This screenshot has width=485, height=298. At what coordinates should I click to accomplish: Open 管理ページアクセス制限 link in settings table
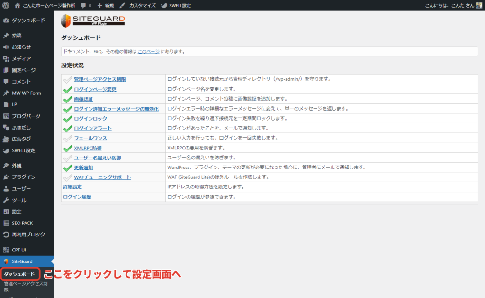click(99, 79)
